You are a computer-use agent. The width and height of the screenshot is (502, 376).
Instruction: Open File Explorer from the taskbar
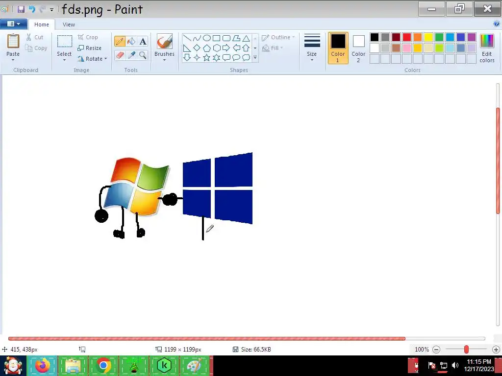[73, 365]
